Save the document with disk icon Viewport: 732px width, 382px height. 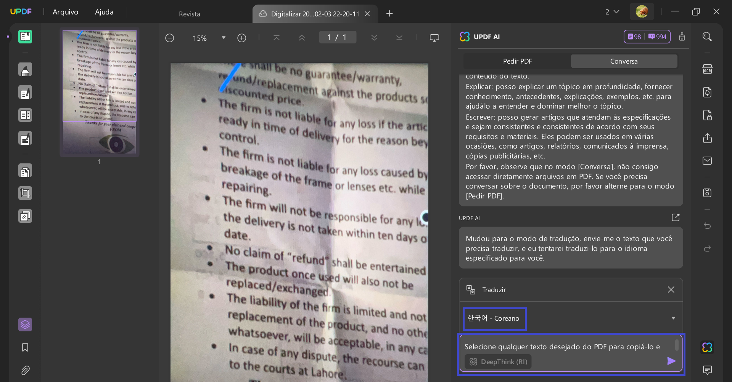click(x=707, y=193)
